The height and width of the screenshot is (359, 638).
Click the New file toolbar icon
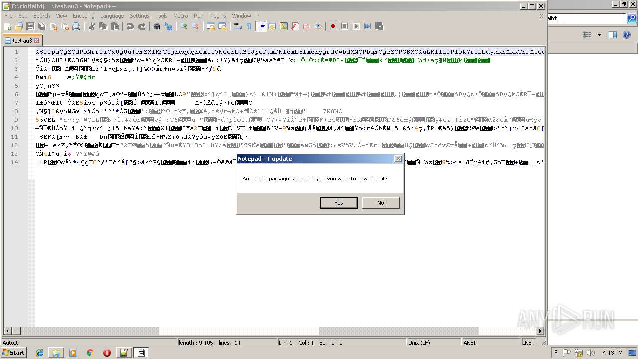8,26
